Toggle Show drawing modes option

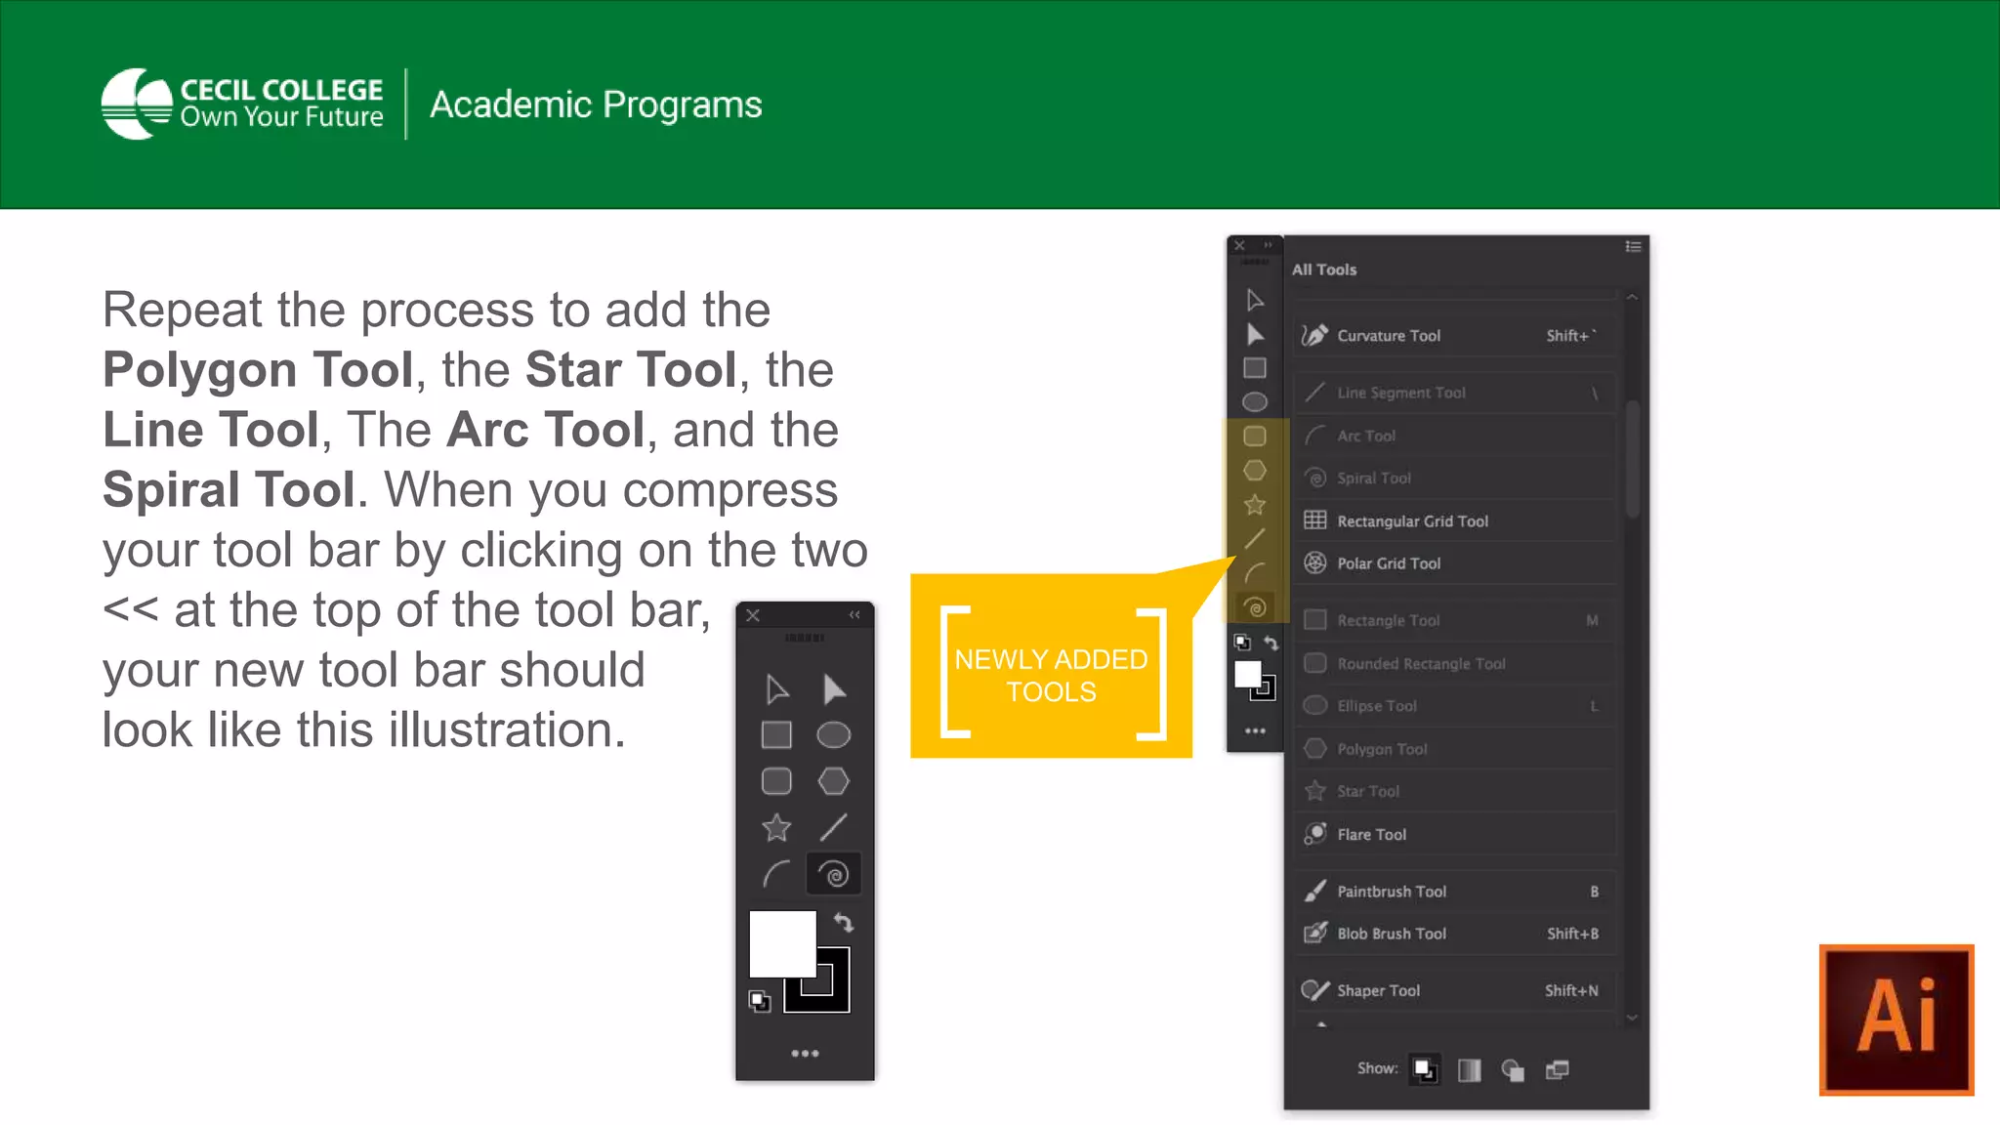coord(1513,1070)
